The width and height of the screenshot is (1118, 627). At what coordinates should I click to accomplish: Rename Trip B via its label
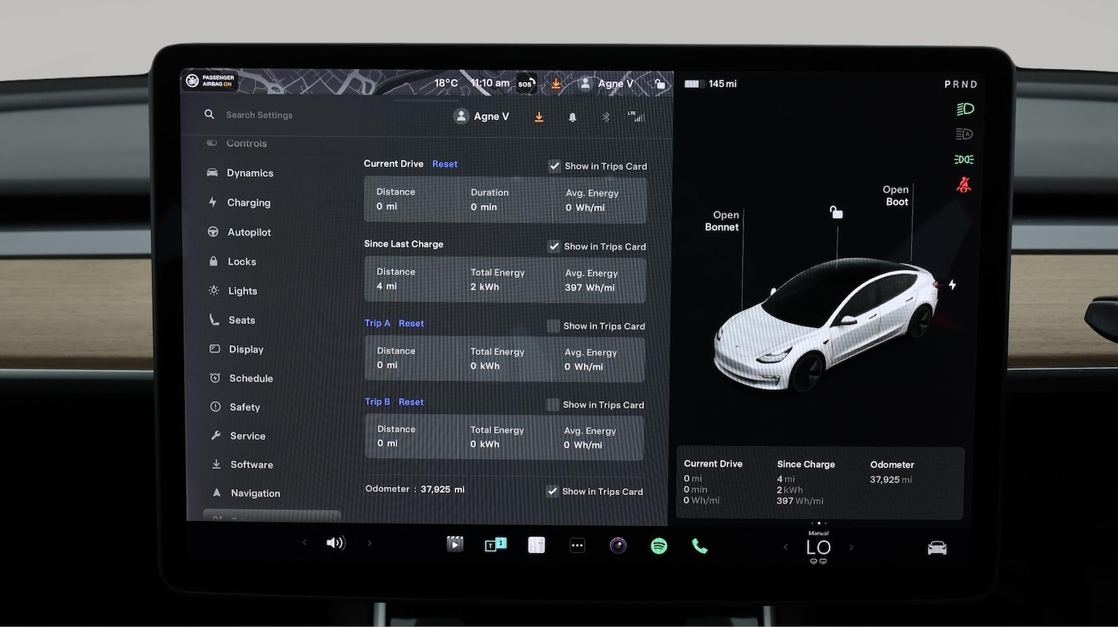377,402
